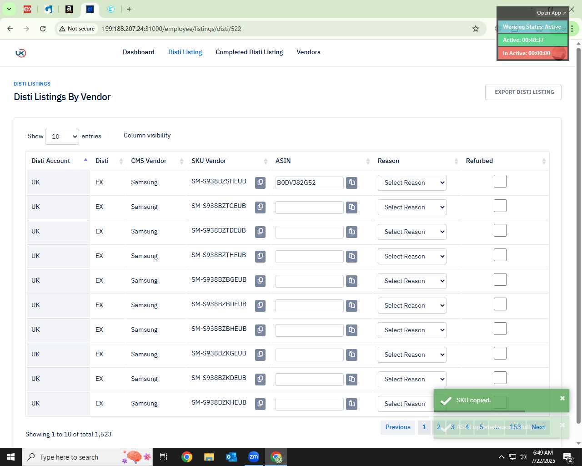The image size is (582, 466).
Task: Tick Refurbed checkbox for SM-S938BZKGEUB
Action: tap(500, 353)
